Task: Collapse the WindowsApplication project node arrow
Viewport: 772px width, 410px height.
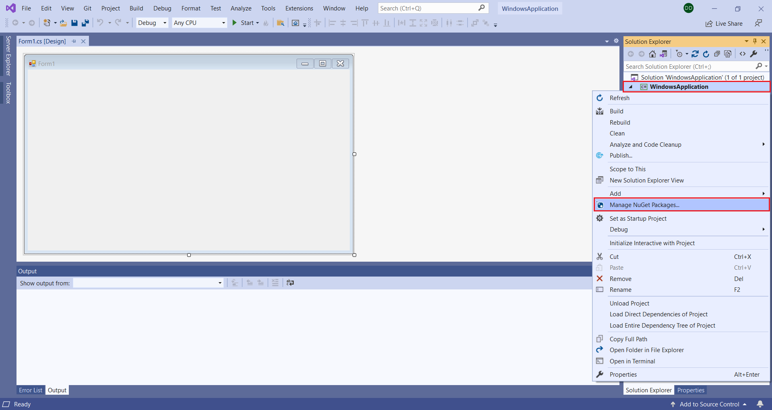Action: point(631,87)
